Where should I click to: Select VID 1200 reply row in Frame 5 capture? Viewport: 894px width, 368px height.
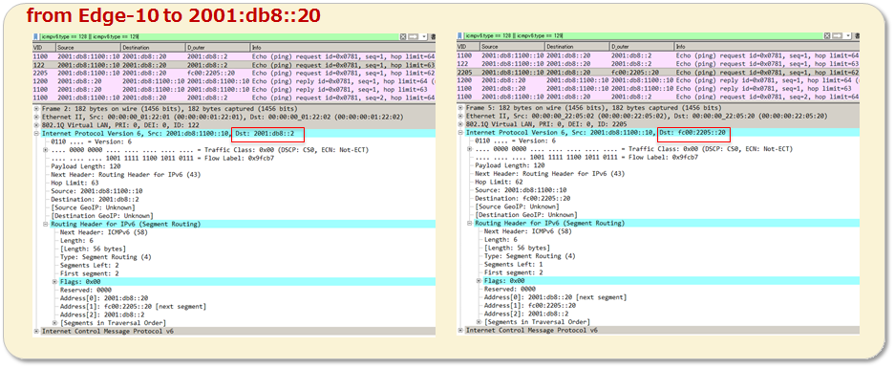[x=658, y=81]
